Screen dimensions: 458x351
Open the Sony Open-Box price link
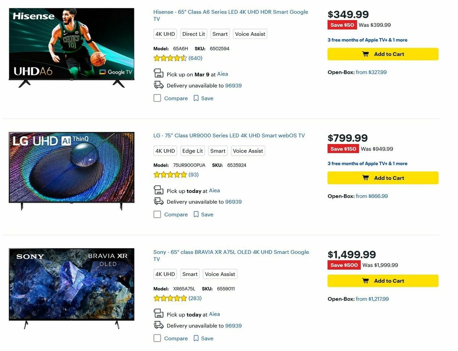[x=371, y=299]
